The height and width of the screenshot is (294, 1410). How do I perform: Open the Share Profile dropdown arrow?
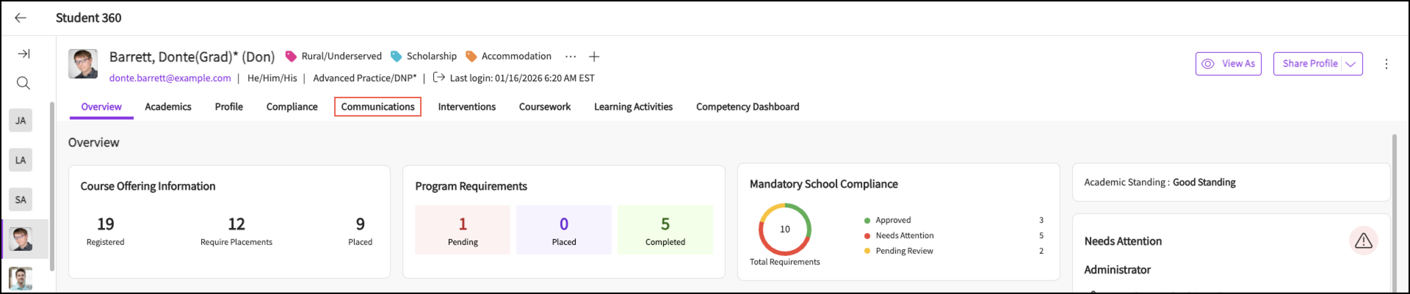click(x=1351, y=64)
